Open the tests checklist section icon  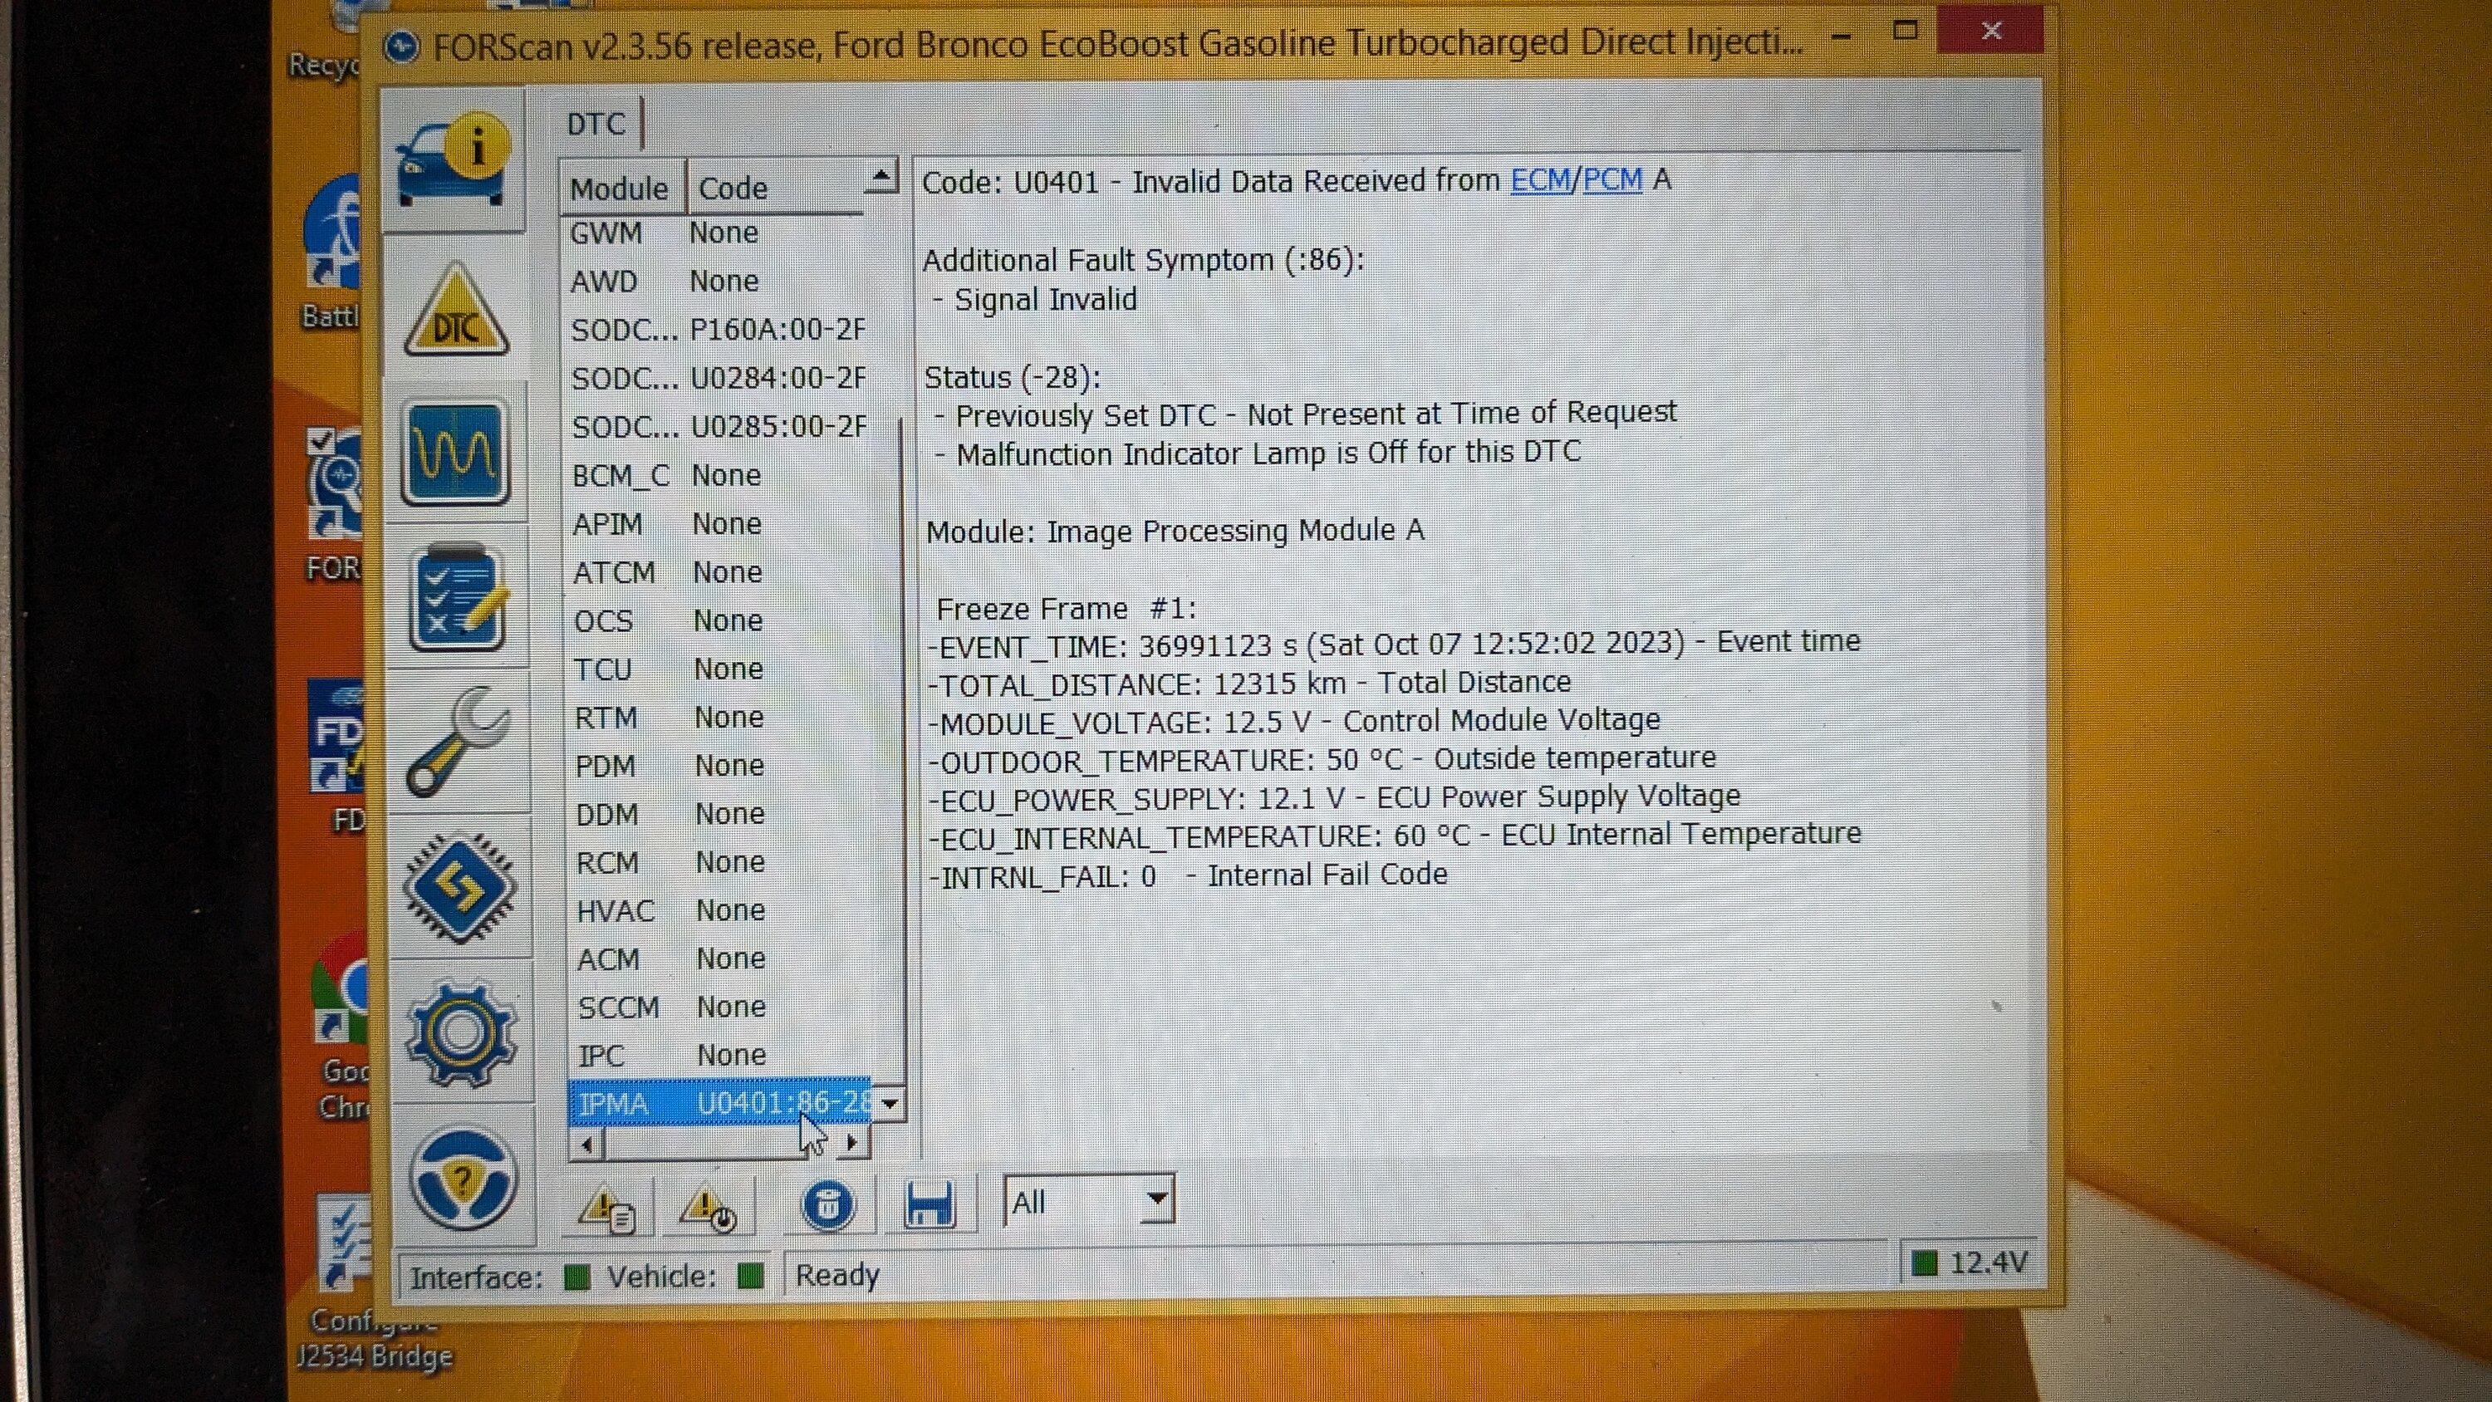[457, 597]
